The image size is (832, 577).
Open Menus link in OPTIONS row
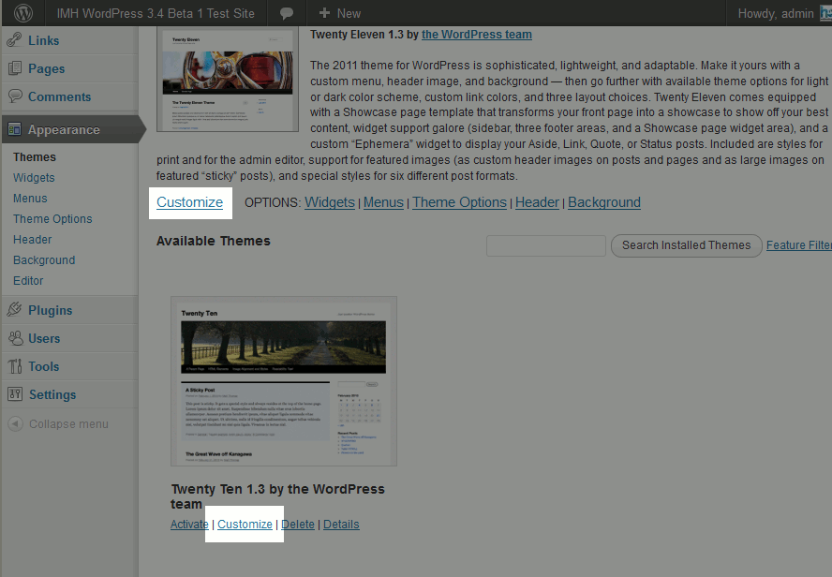tap(383, 202)
